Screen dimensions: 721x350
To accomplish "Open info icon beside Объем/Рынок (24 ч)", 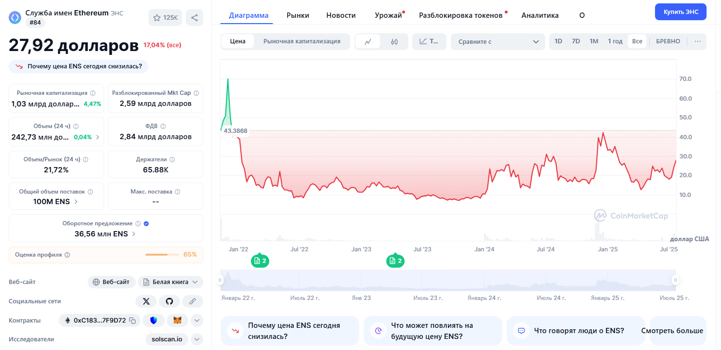I will tap(86, 159).
